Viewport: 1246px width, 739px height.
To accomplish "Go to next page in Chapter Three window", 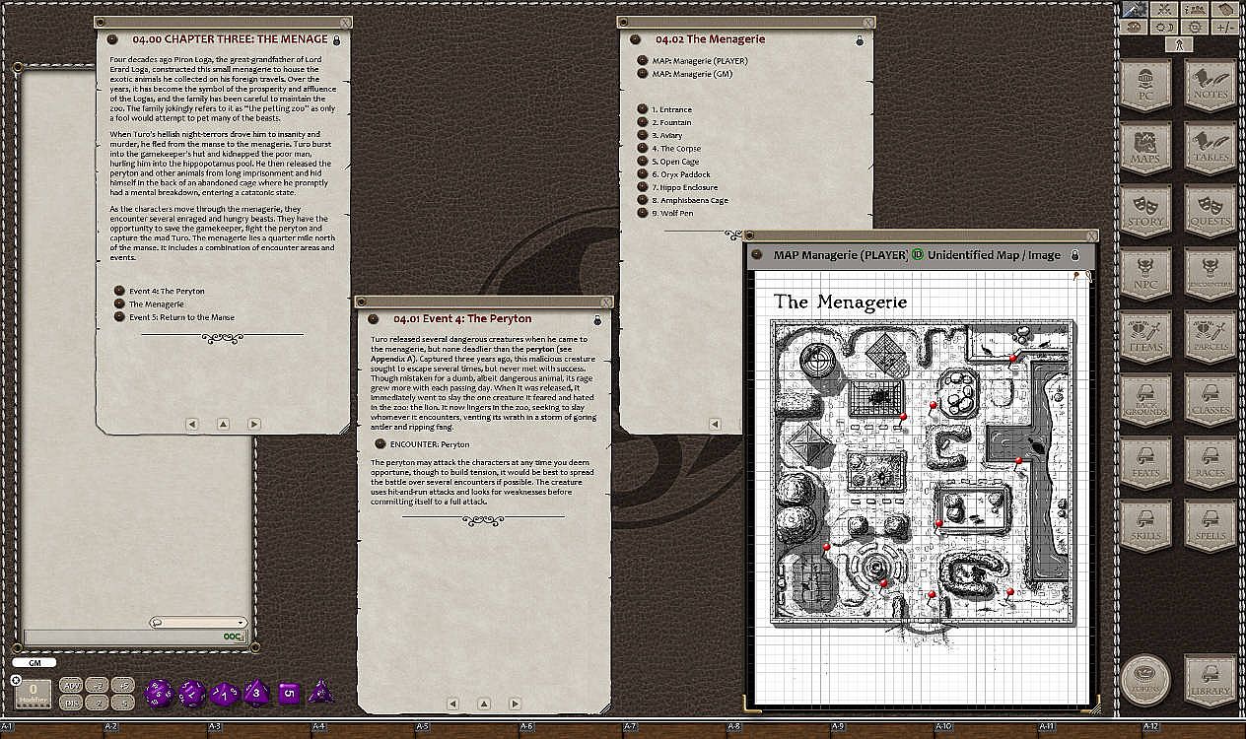I will coord(254,424).
